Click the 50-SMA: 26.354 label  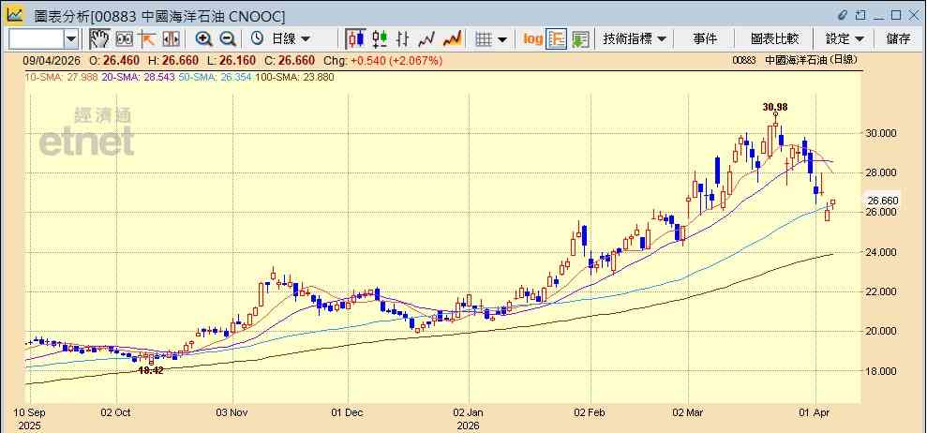pos(214,77)
